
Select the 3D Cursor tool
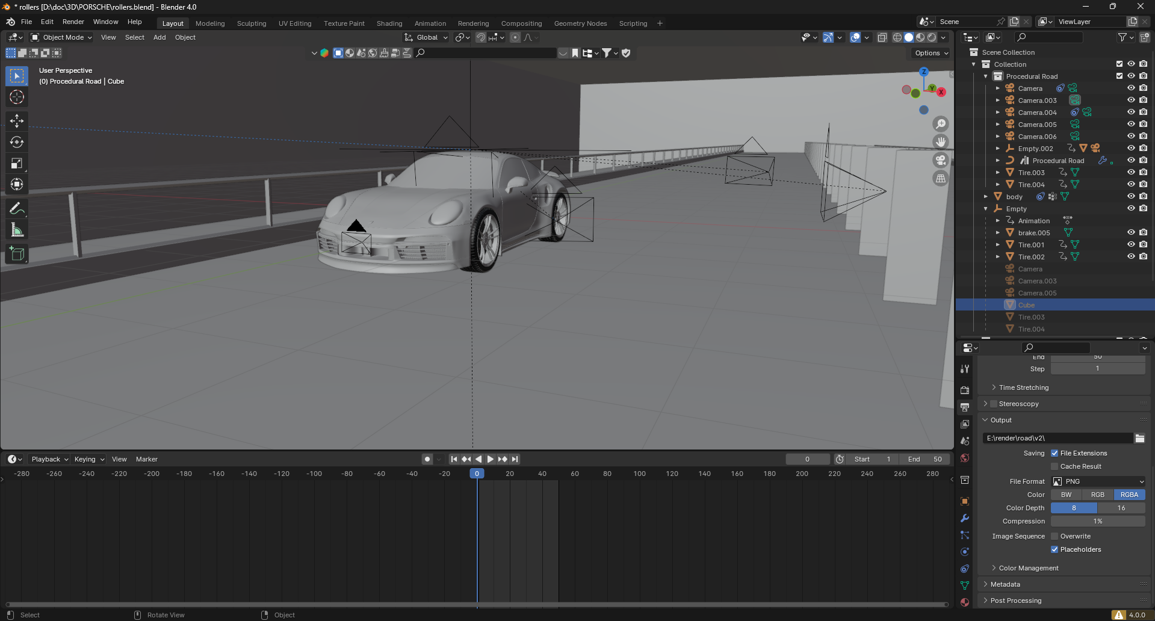tap(17, 97)
